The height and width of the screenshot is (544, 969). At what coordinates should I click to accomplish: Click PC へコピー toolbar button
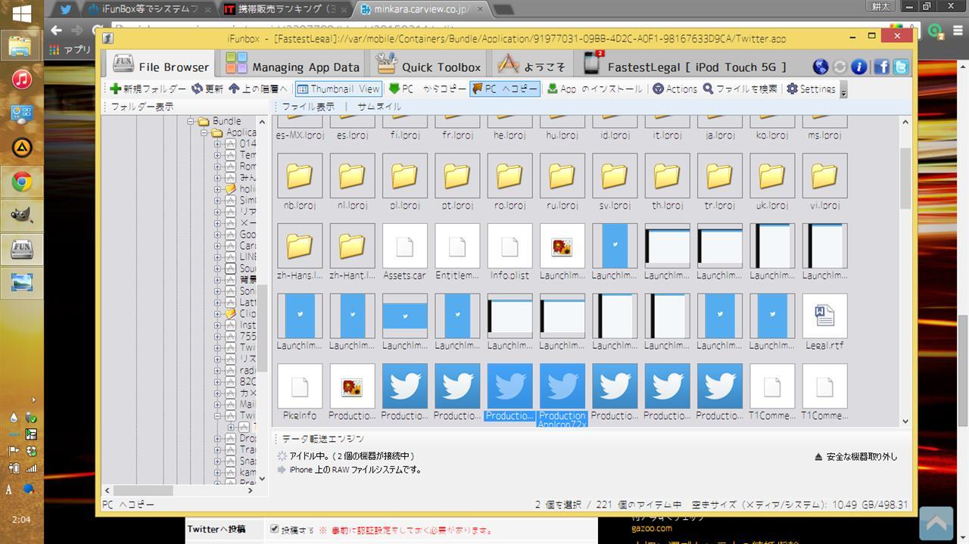point(505,89)
